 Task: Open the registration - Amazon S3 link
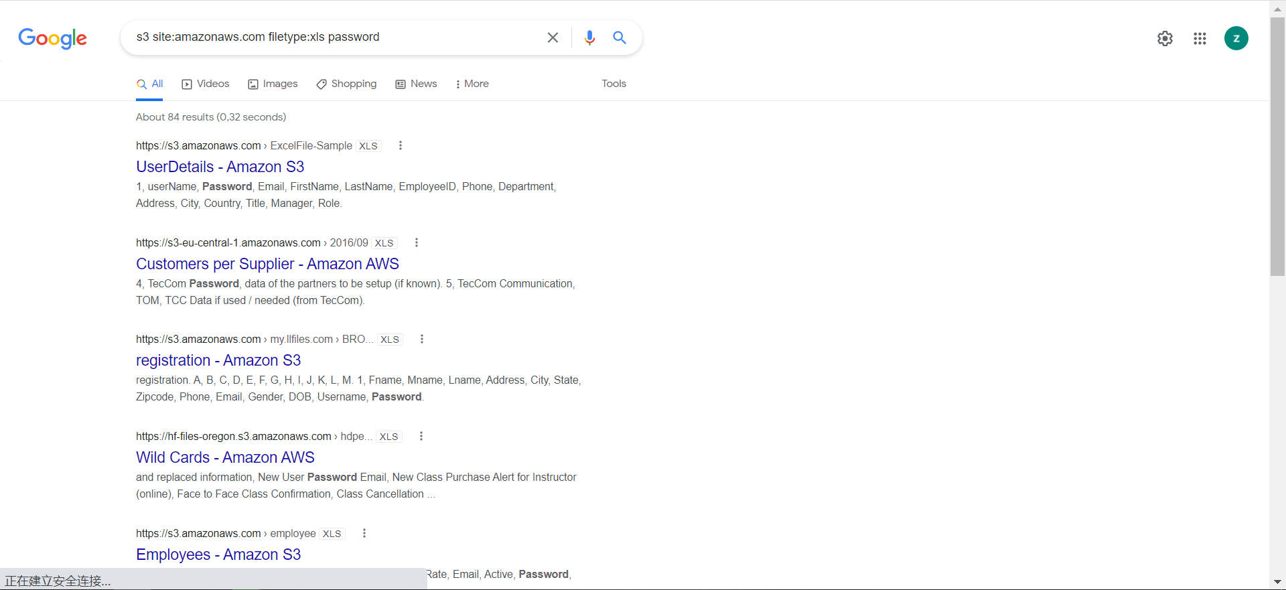218,360
